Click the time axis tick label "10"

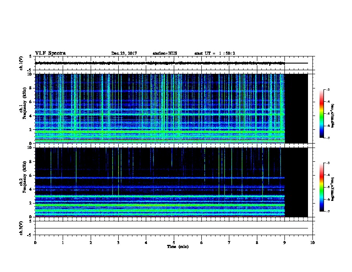[x=312, y=242]
